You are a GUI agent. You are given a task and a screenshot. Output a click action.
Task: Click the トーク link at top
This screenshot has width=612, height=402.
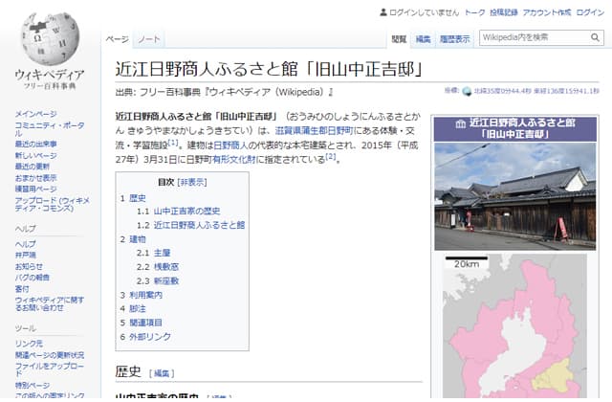click(x=474, y=12)
